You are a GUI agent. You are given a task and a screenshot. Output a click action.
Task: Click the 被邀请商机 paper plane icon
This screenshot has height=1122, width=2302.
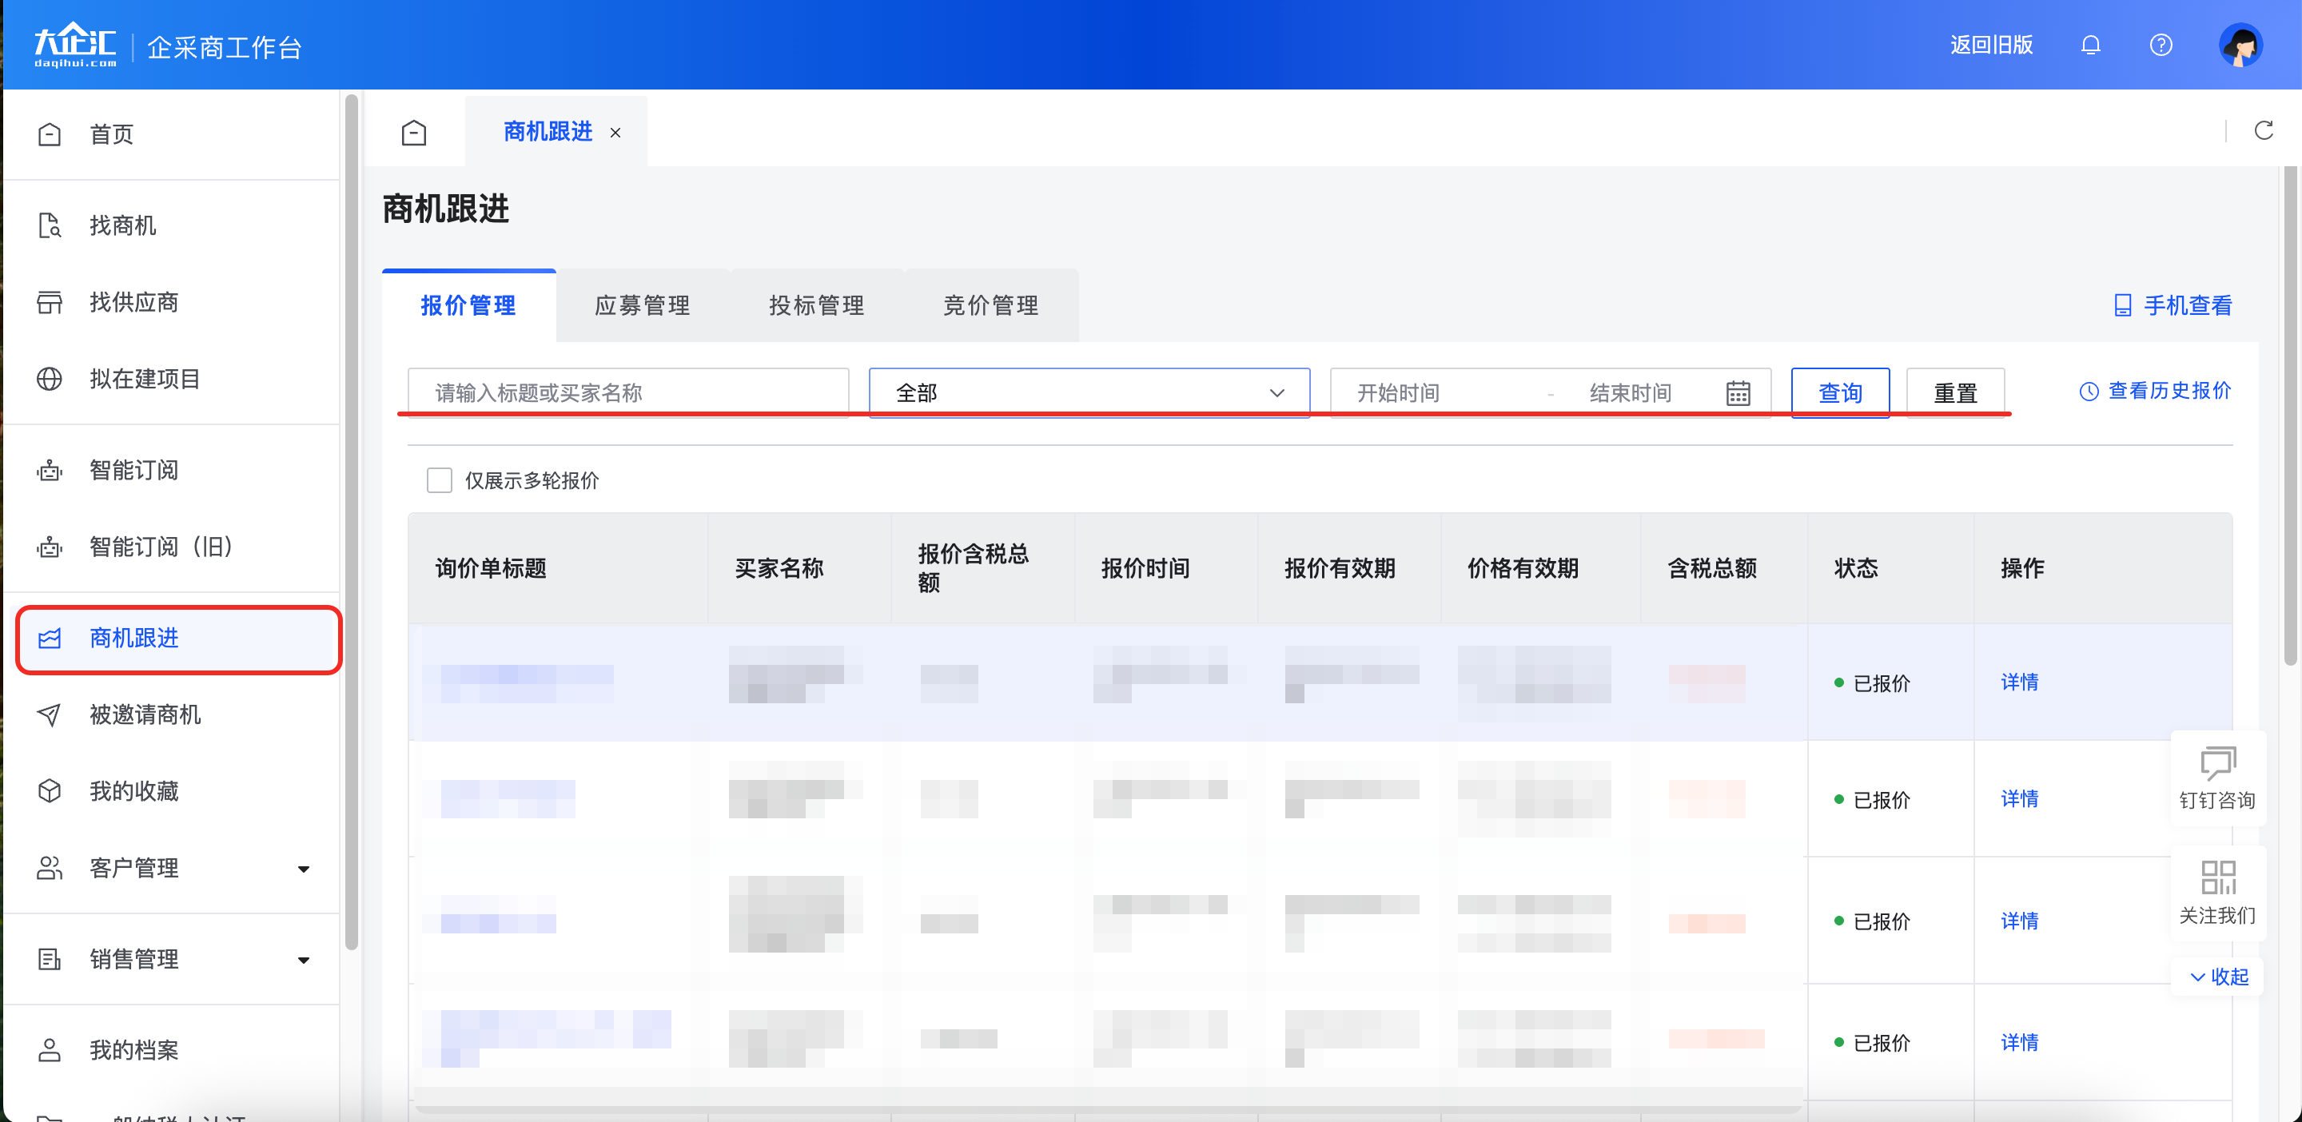49,714
